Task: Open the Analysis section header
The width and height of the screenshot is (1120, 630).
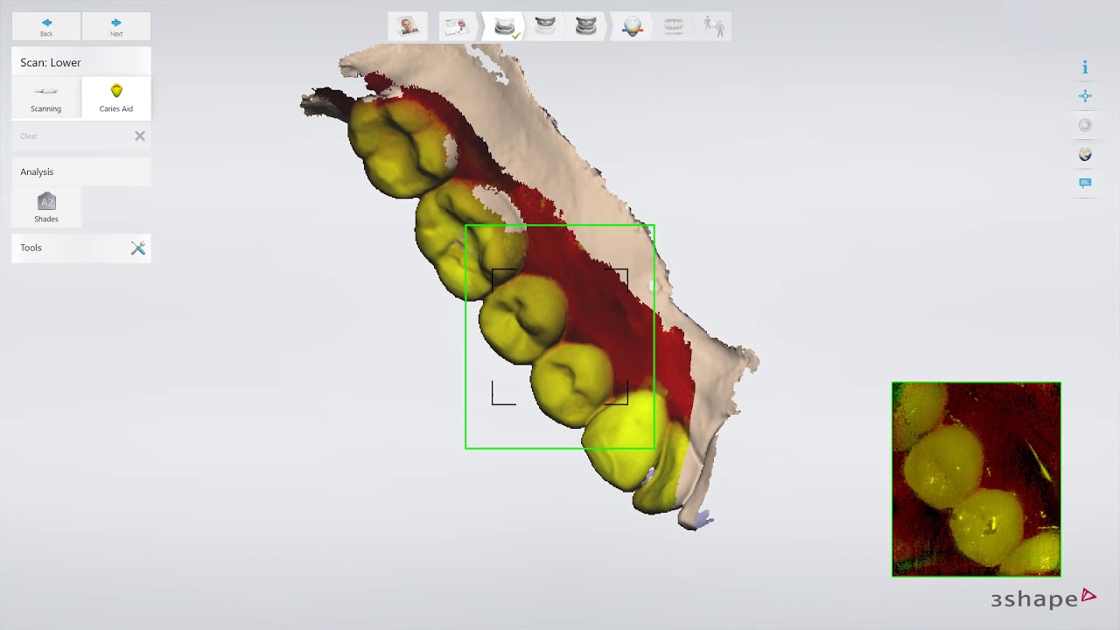Action: pos(81,171)
